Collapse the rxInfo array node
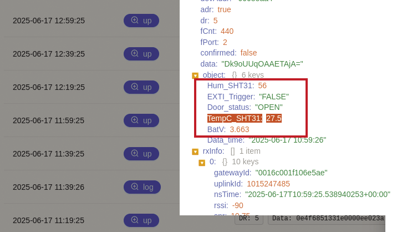402x232 pixels. pyautogui.click(x=195, y=152)
